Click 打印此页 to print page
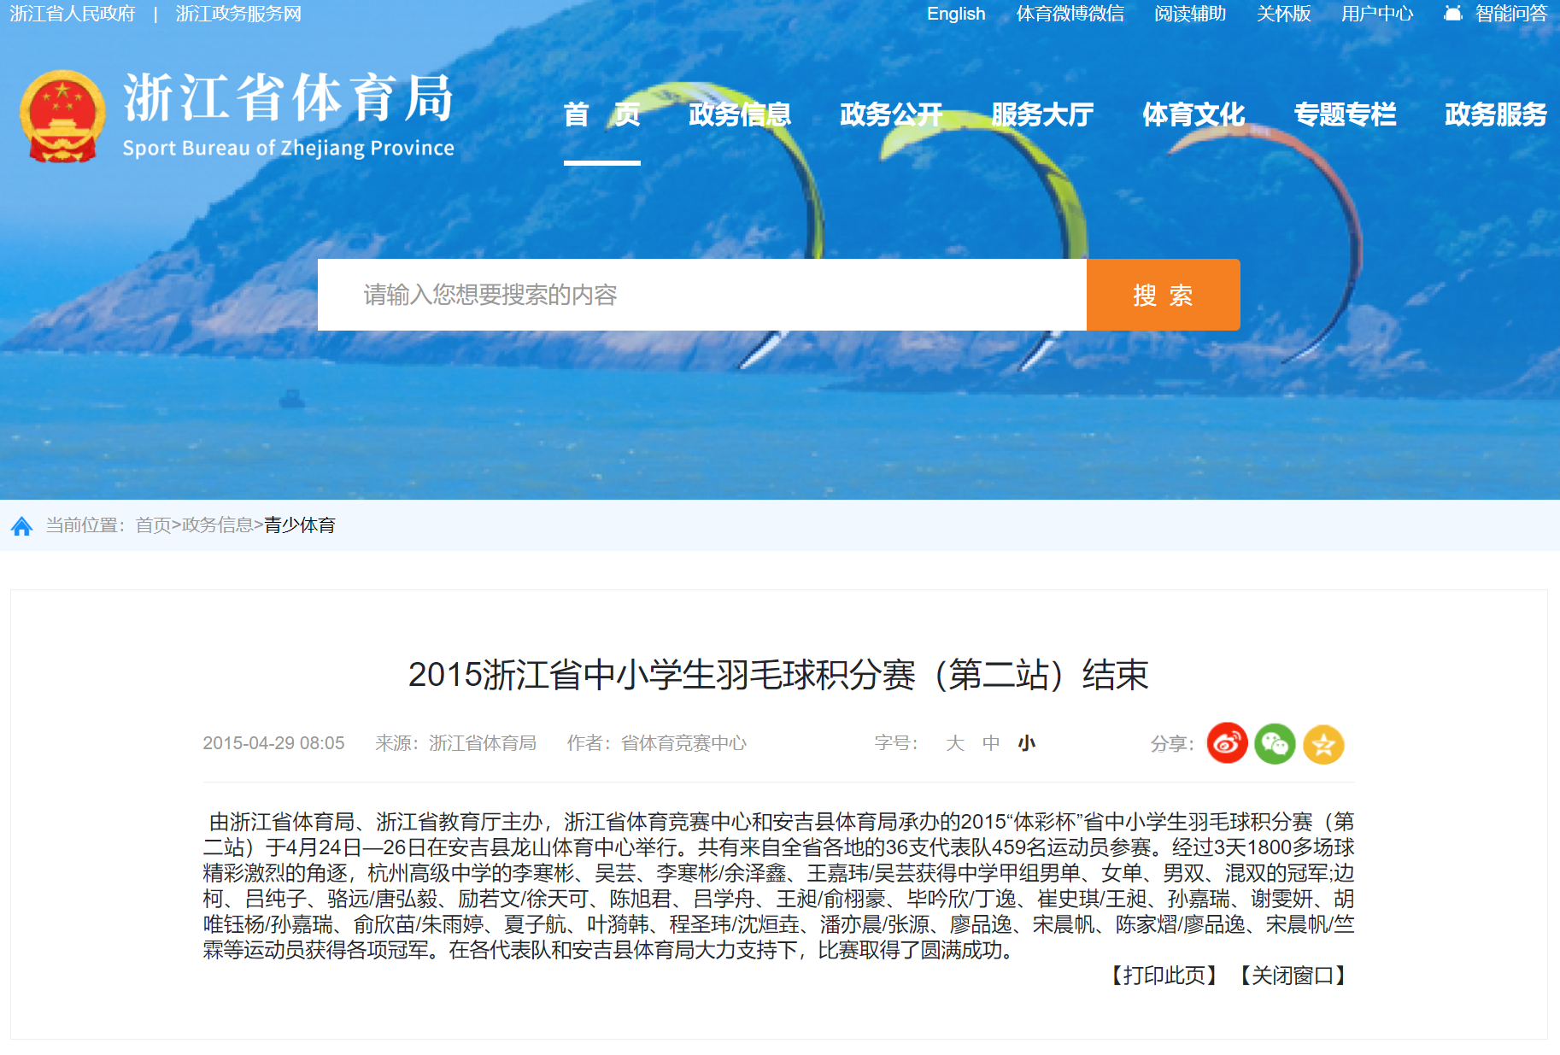This screenshot has width=1560, height=1055. [1164, 976]
